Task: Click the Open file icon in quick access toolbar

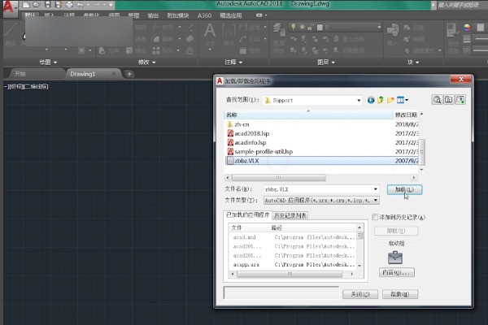Action: [x=37, y=5]
